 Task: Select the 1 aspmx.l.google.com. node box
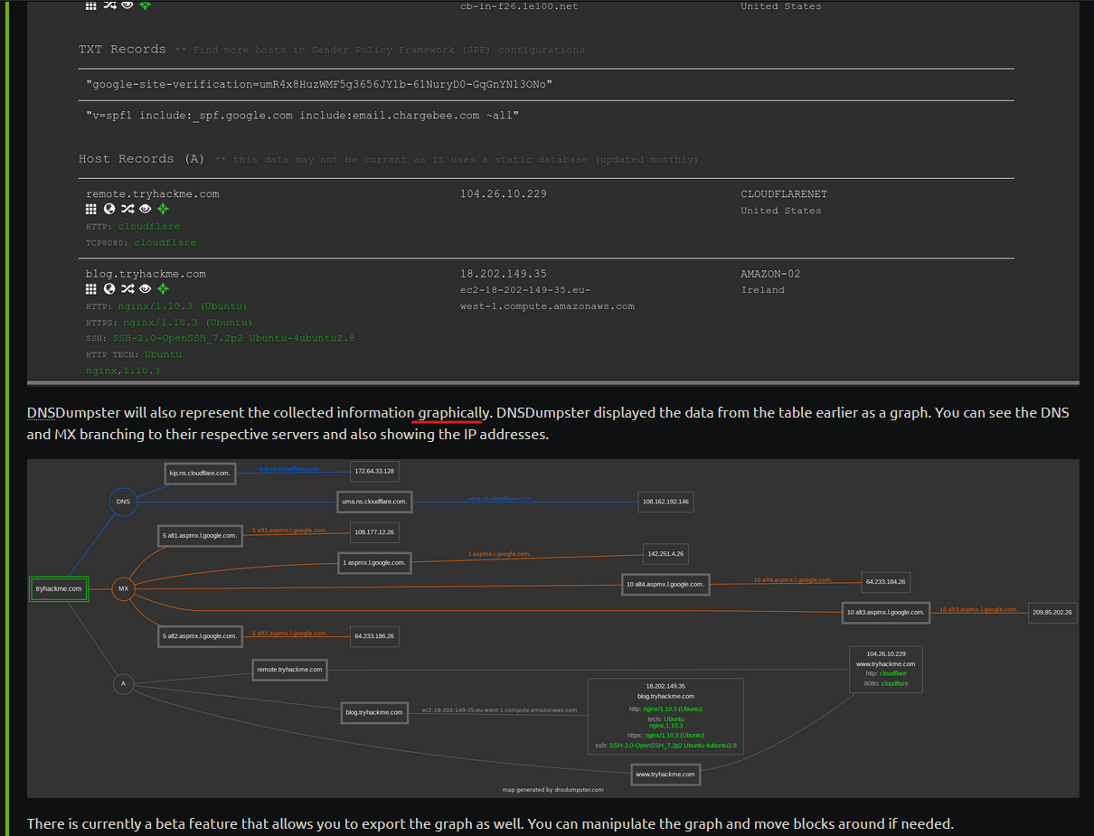374,563
